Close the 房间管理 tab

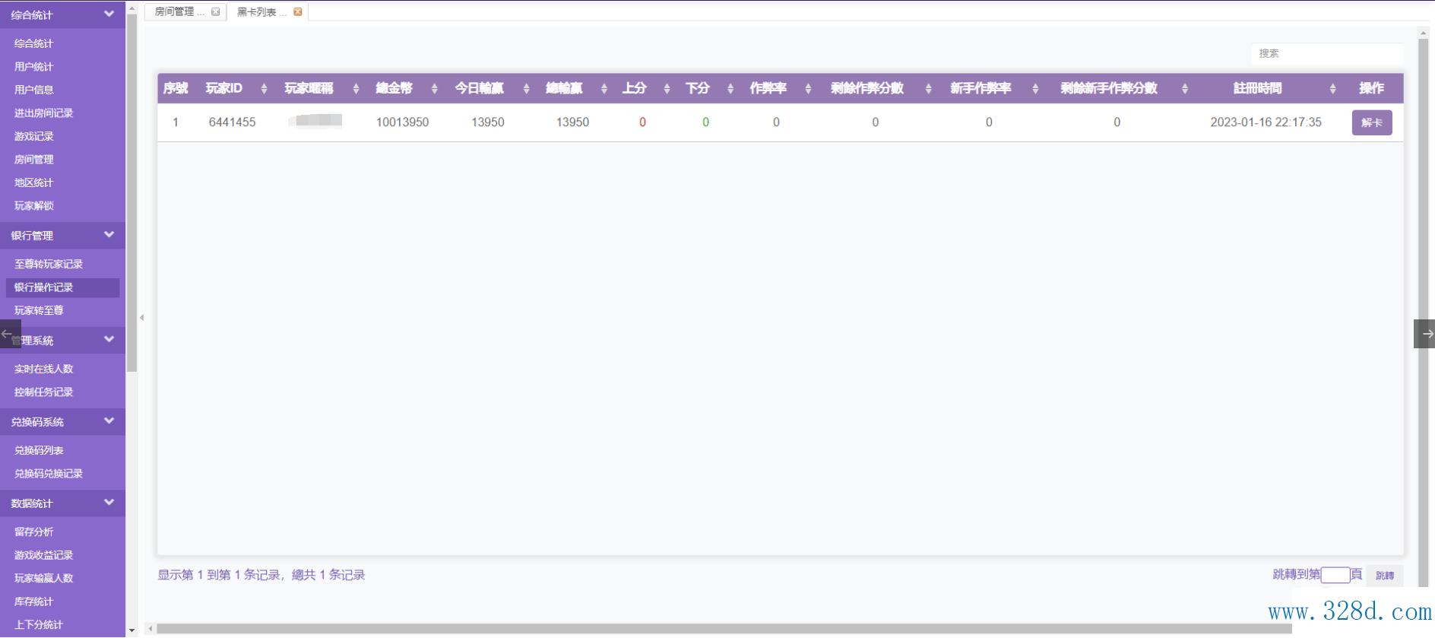(x=216, y=11)
